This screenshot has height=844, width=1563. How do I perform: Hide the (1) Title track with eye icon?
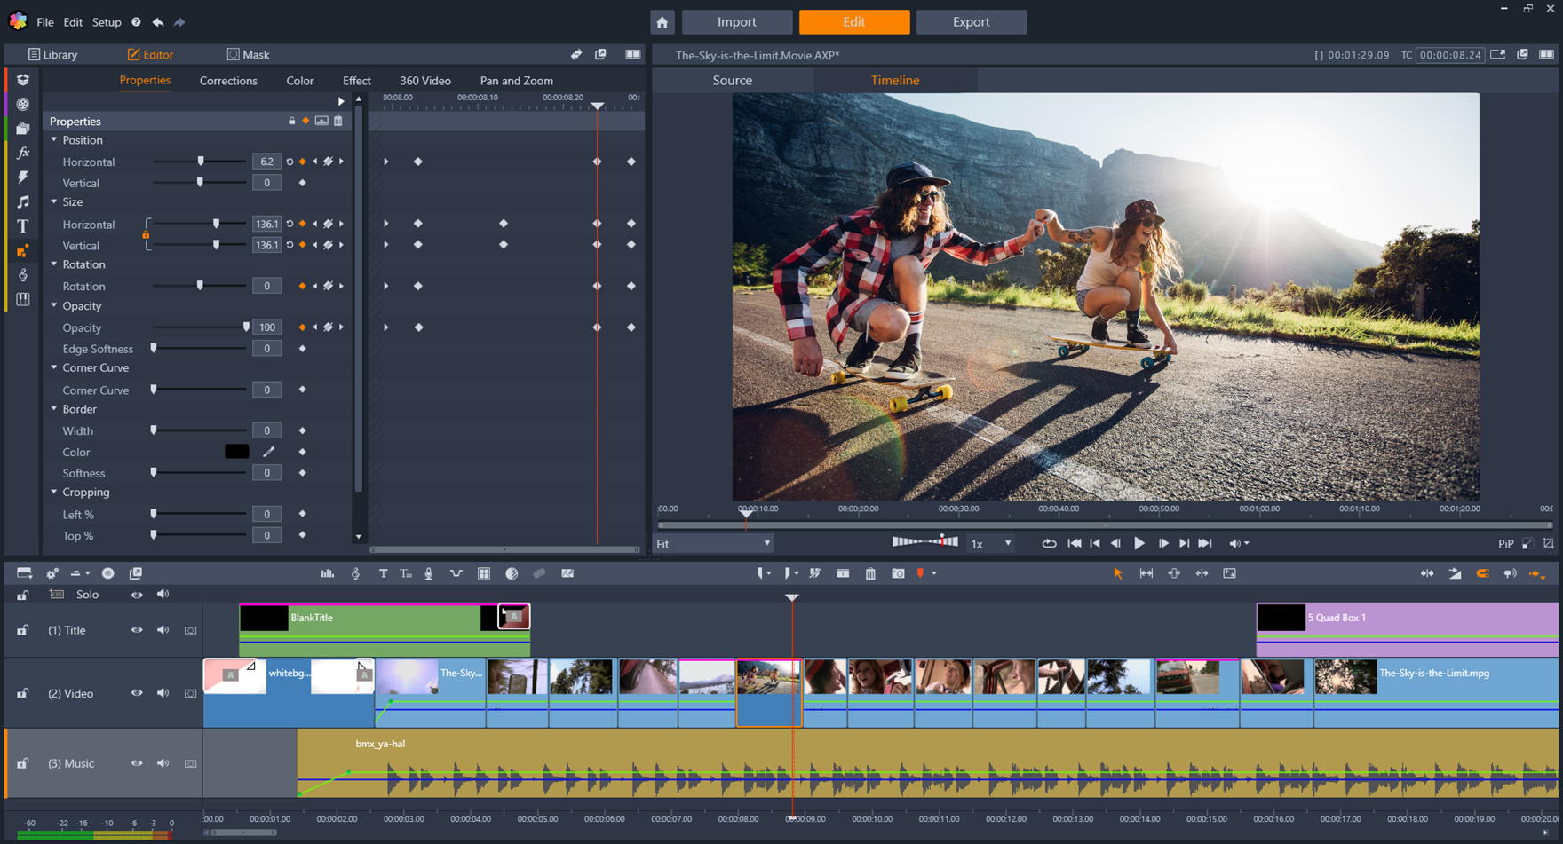(137, 630)
